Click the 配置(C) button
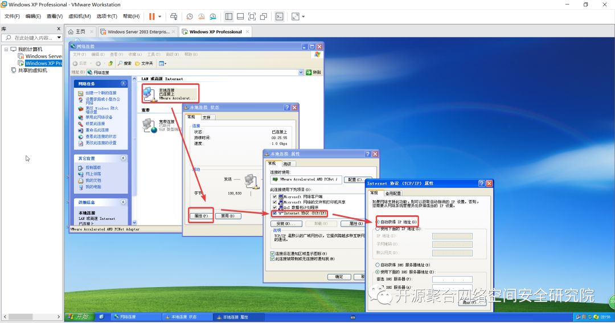Viewport: 615px width, 323px height. coord(356,179)
